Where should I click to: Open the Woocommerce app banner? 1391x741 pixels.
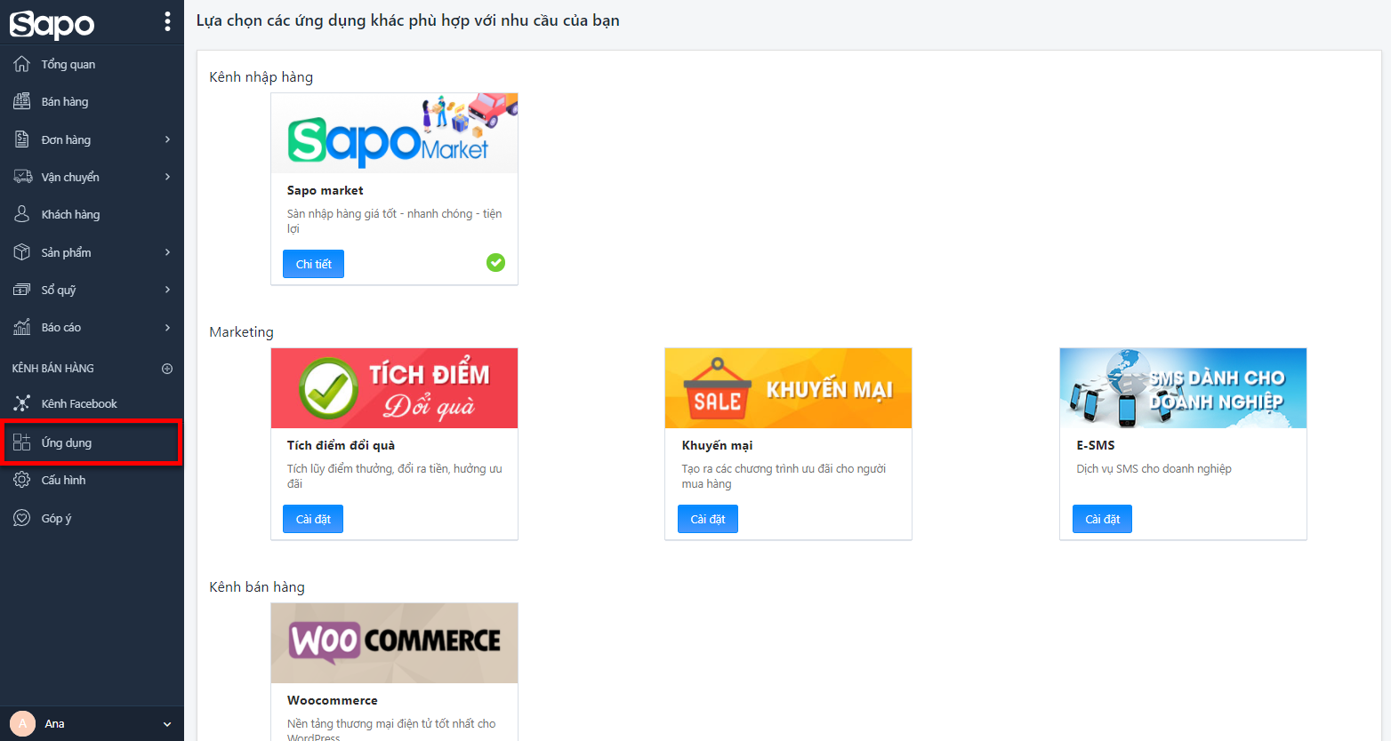[x=394, y=643]
